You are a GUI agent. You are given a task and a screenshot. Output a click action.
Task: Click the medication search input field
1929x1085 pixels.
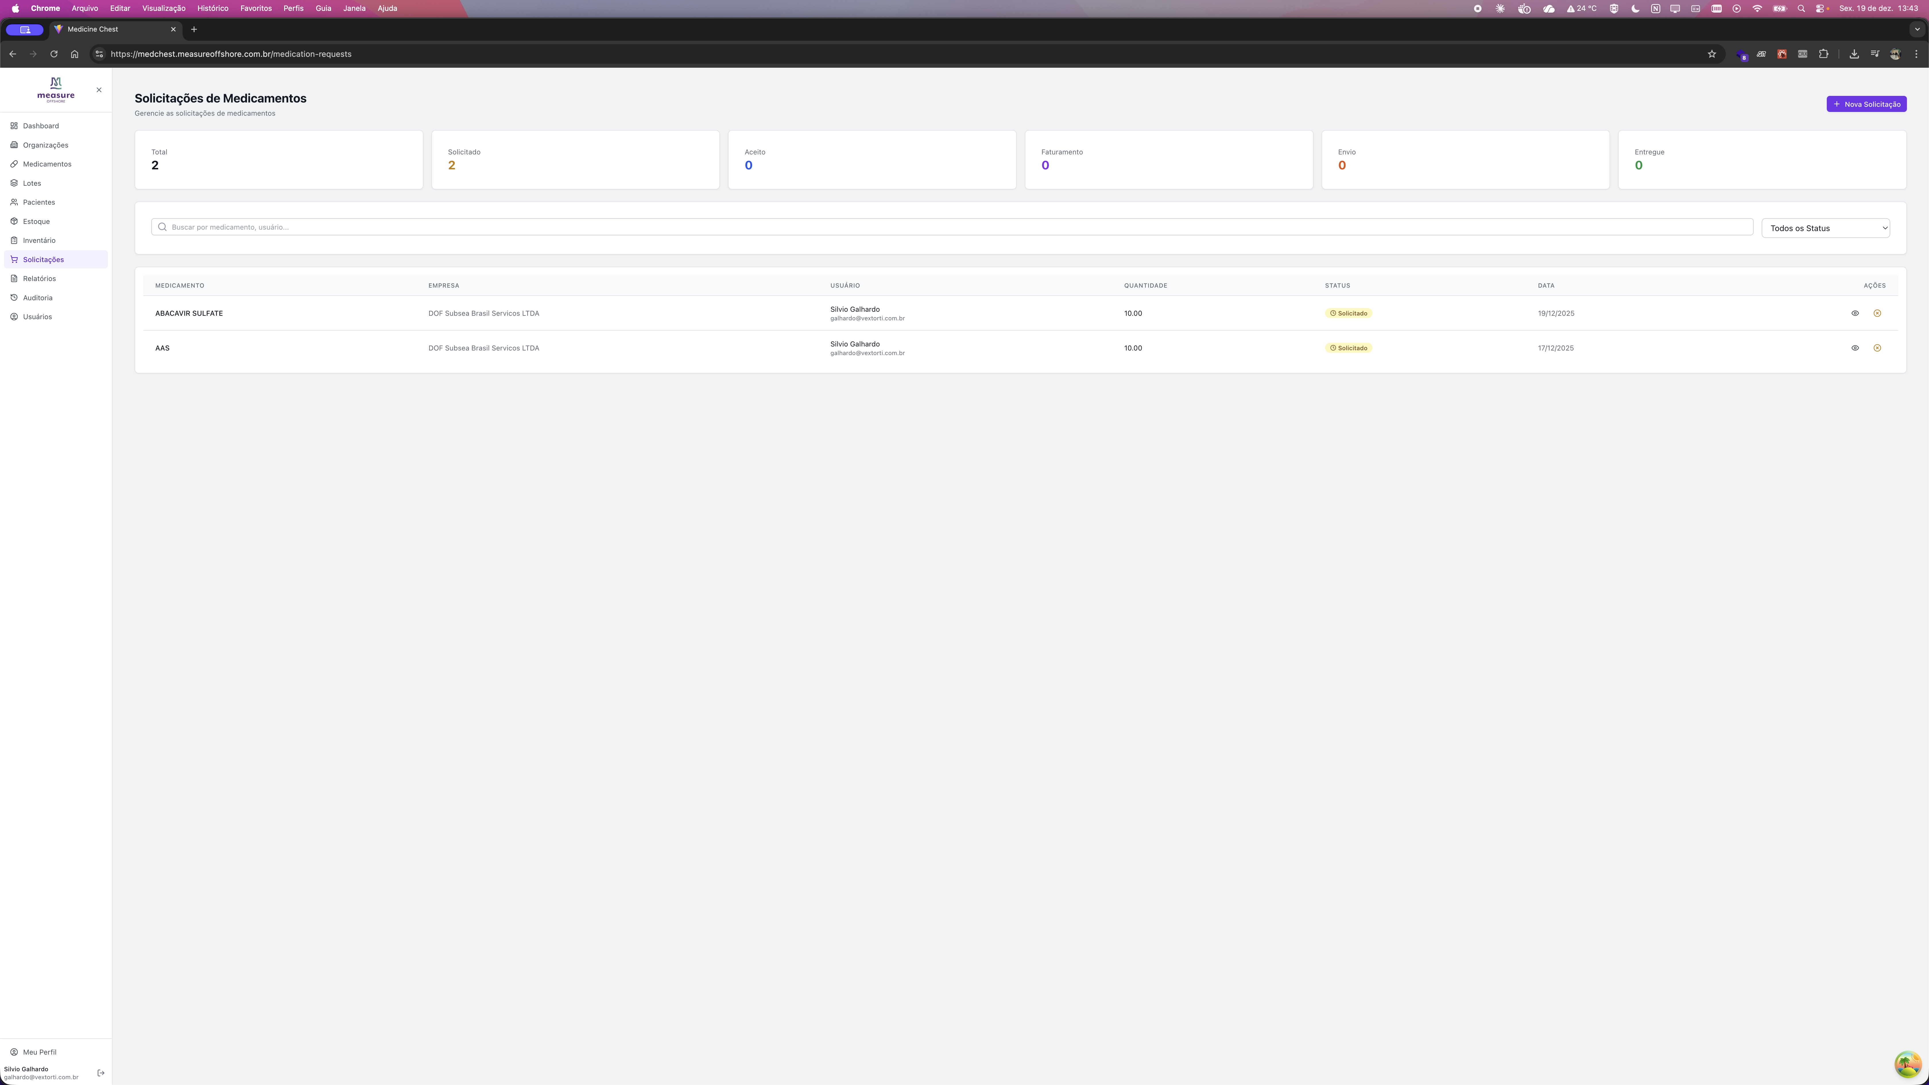(951, 227)
